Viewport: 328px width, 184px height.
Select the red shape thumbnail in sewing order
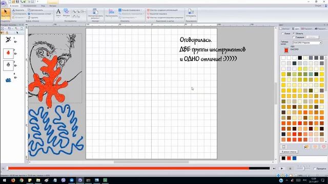[x=8, y=53]
